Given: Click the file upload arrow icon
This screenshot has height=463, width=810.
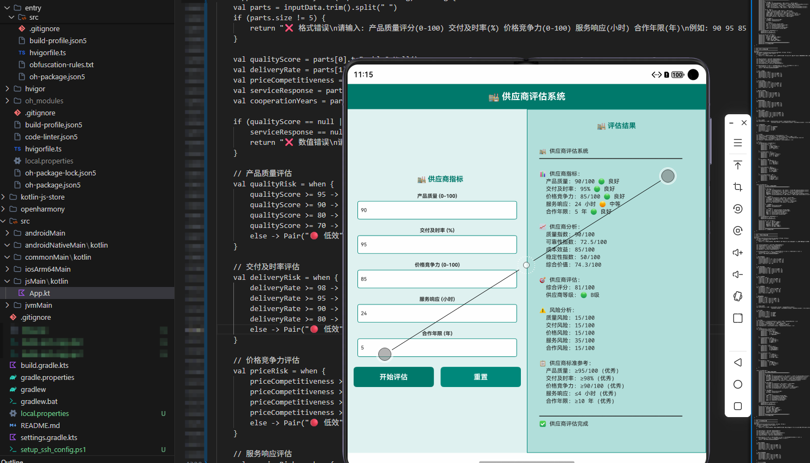Looking at the screenshot, I should (x=738, y=165).
